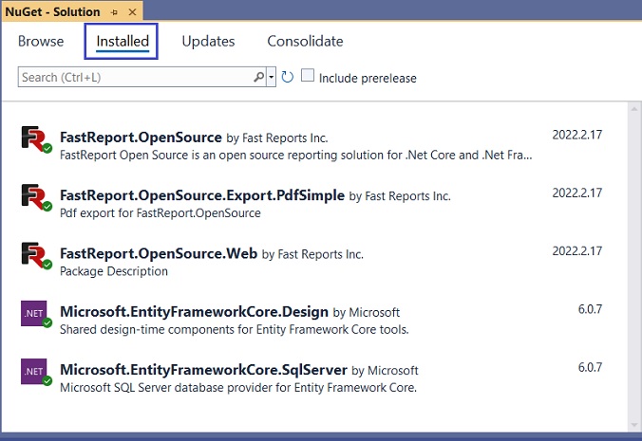Click version 6.0.7 of EntityFrameworkCore.SqlServer
642x441 pixels.
click(590, 367)
